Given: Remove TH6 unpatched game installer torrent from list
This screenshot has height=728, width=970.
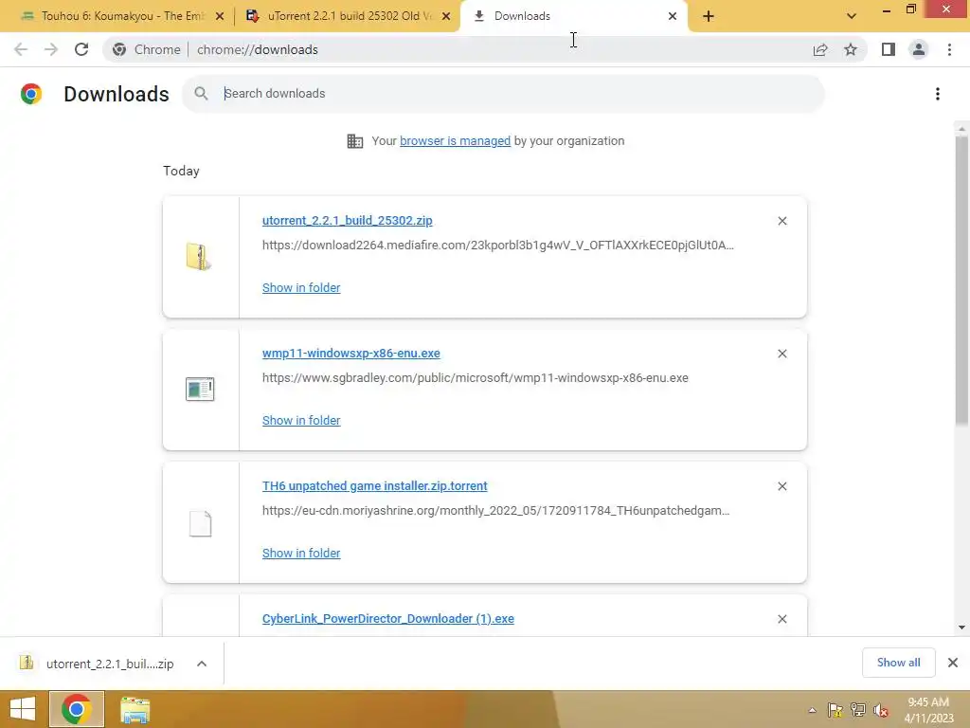Looking at the screenshot, I should tap(781, 486).
